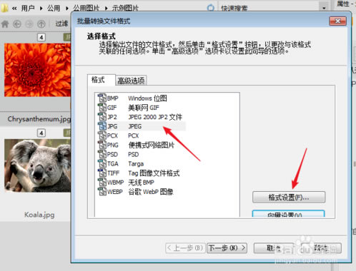Open the 过滤 filter menu in browser
This screenshot has height=271, width=356.
[61, 24]
